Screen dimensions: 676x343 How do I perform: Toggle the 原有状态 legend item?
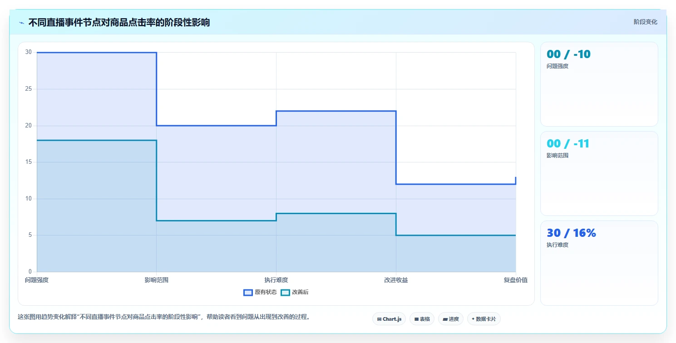pos(260,292)
